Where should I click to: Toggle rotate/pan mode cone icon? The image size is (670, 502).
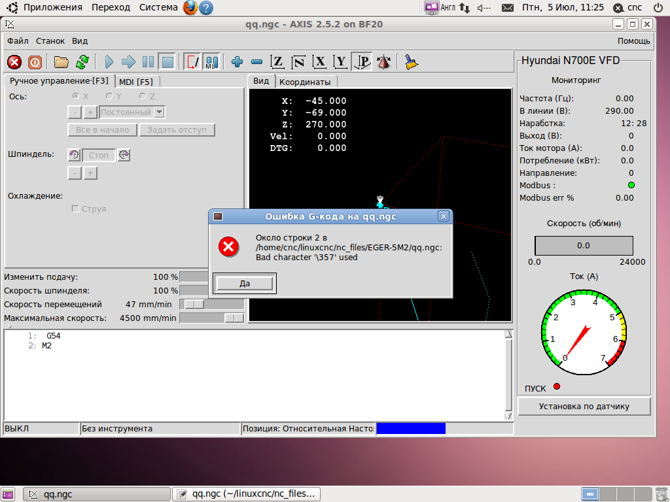coord(383,62)
